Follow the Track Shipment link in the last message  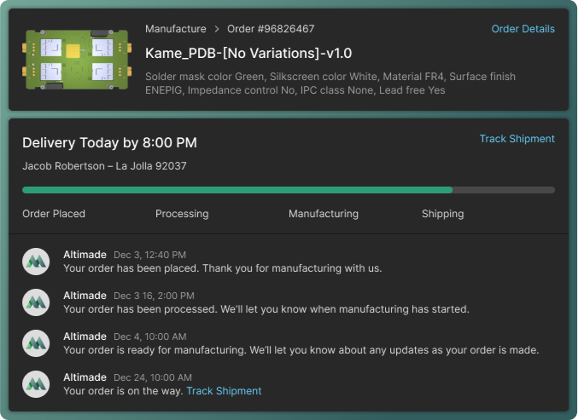point(224,391)
